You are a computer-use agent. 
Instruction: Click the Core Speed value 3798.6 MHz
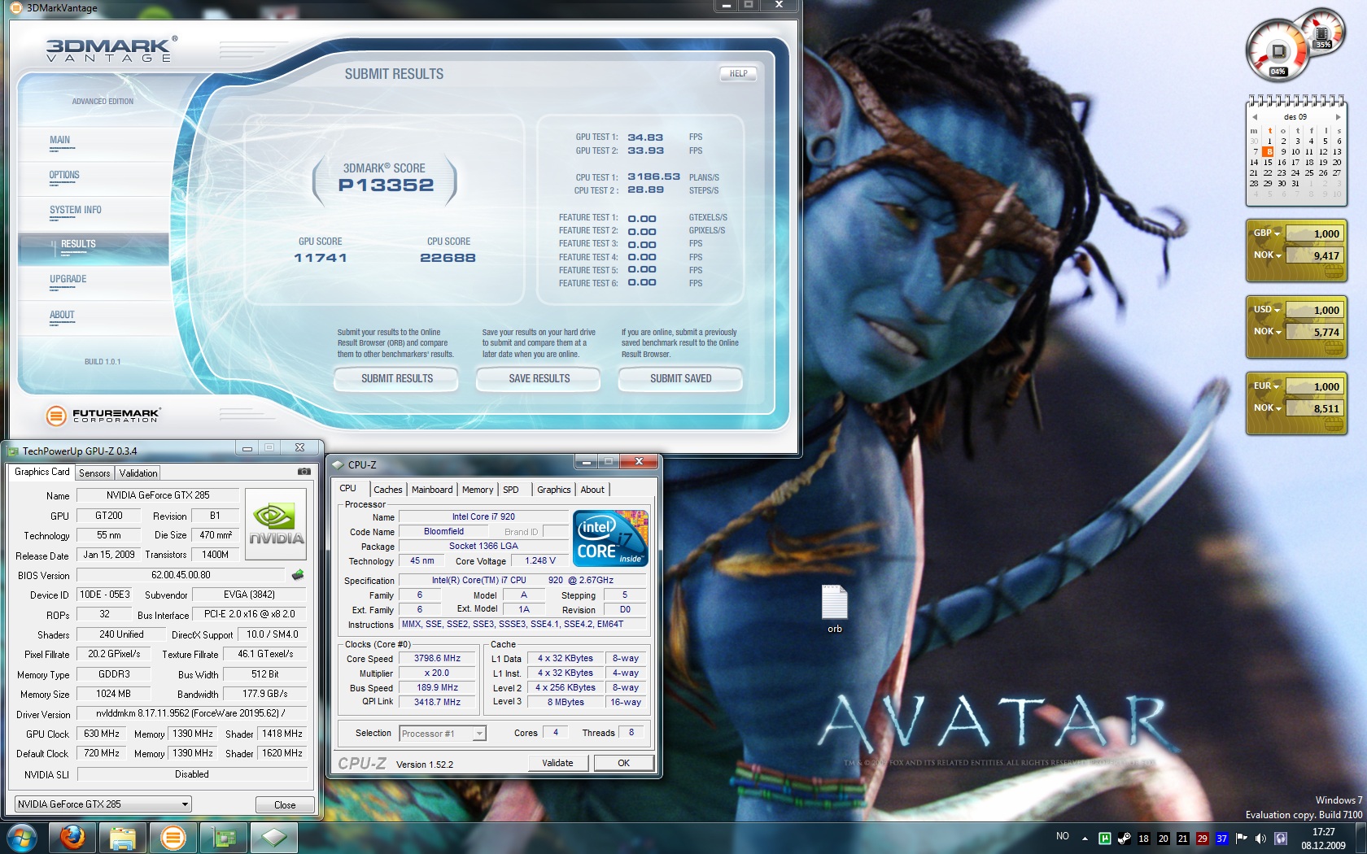tap(437, 659)
